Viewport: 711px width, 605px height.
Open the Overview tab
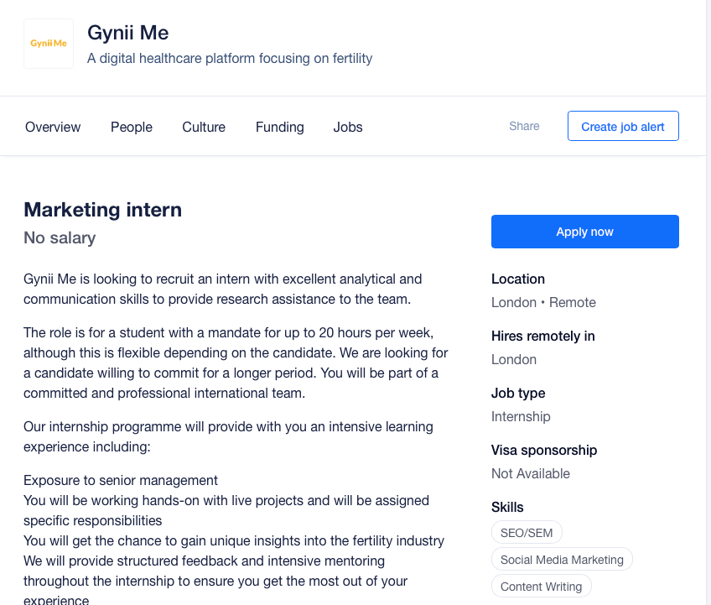click(53, 127)
